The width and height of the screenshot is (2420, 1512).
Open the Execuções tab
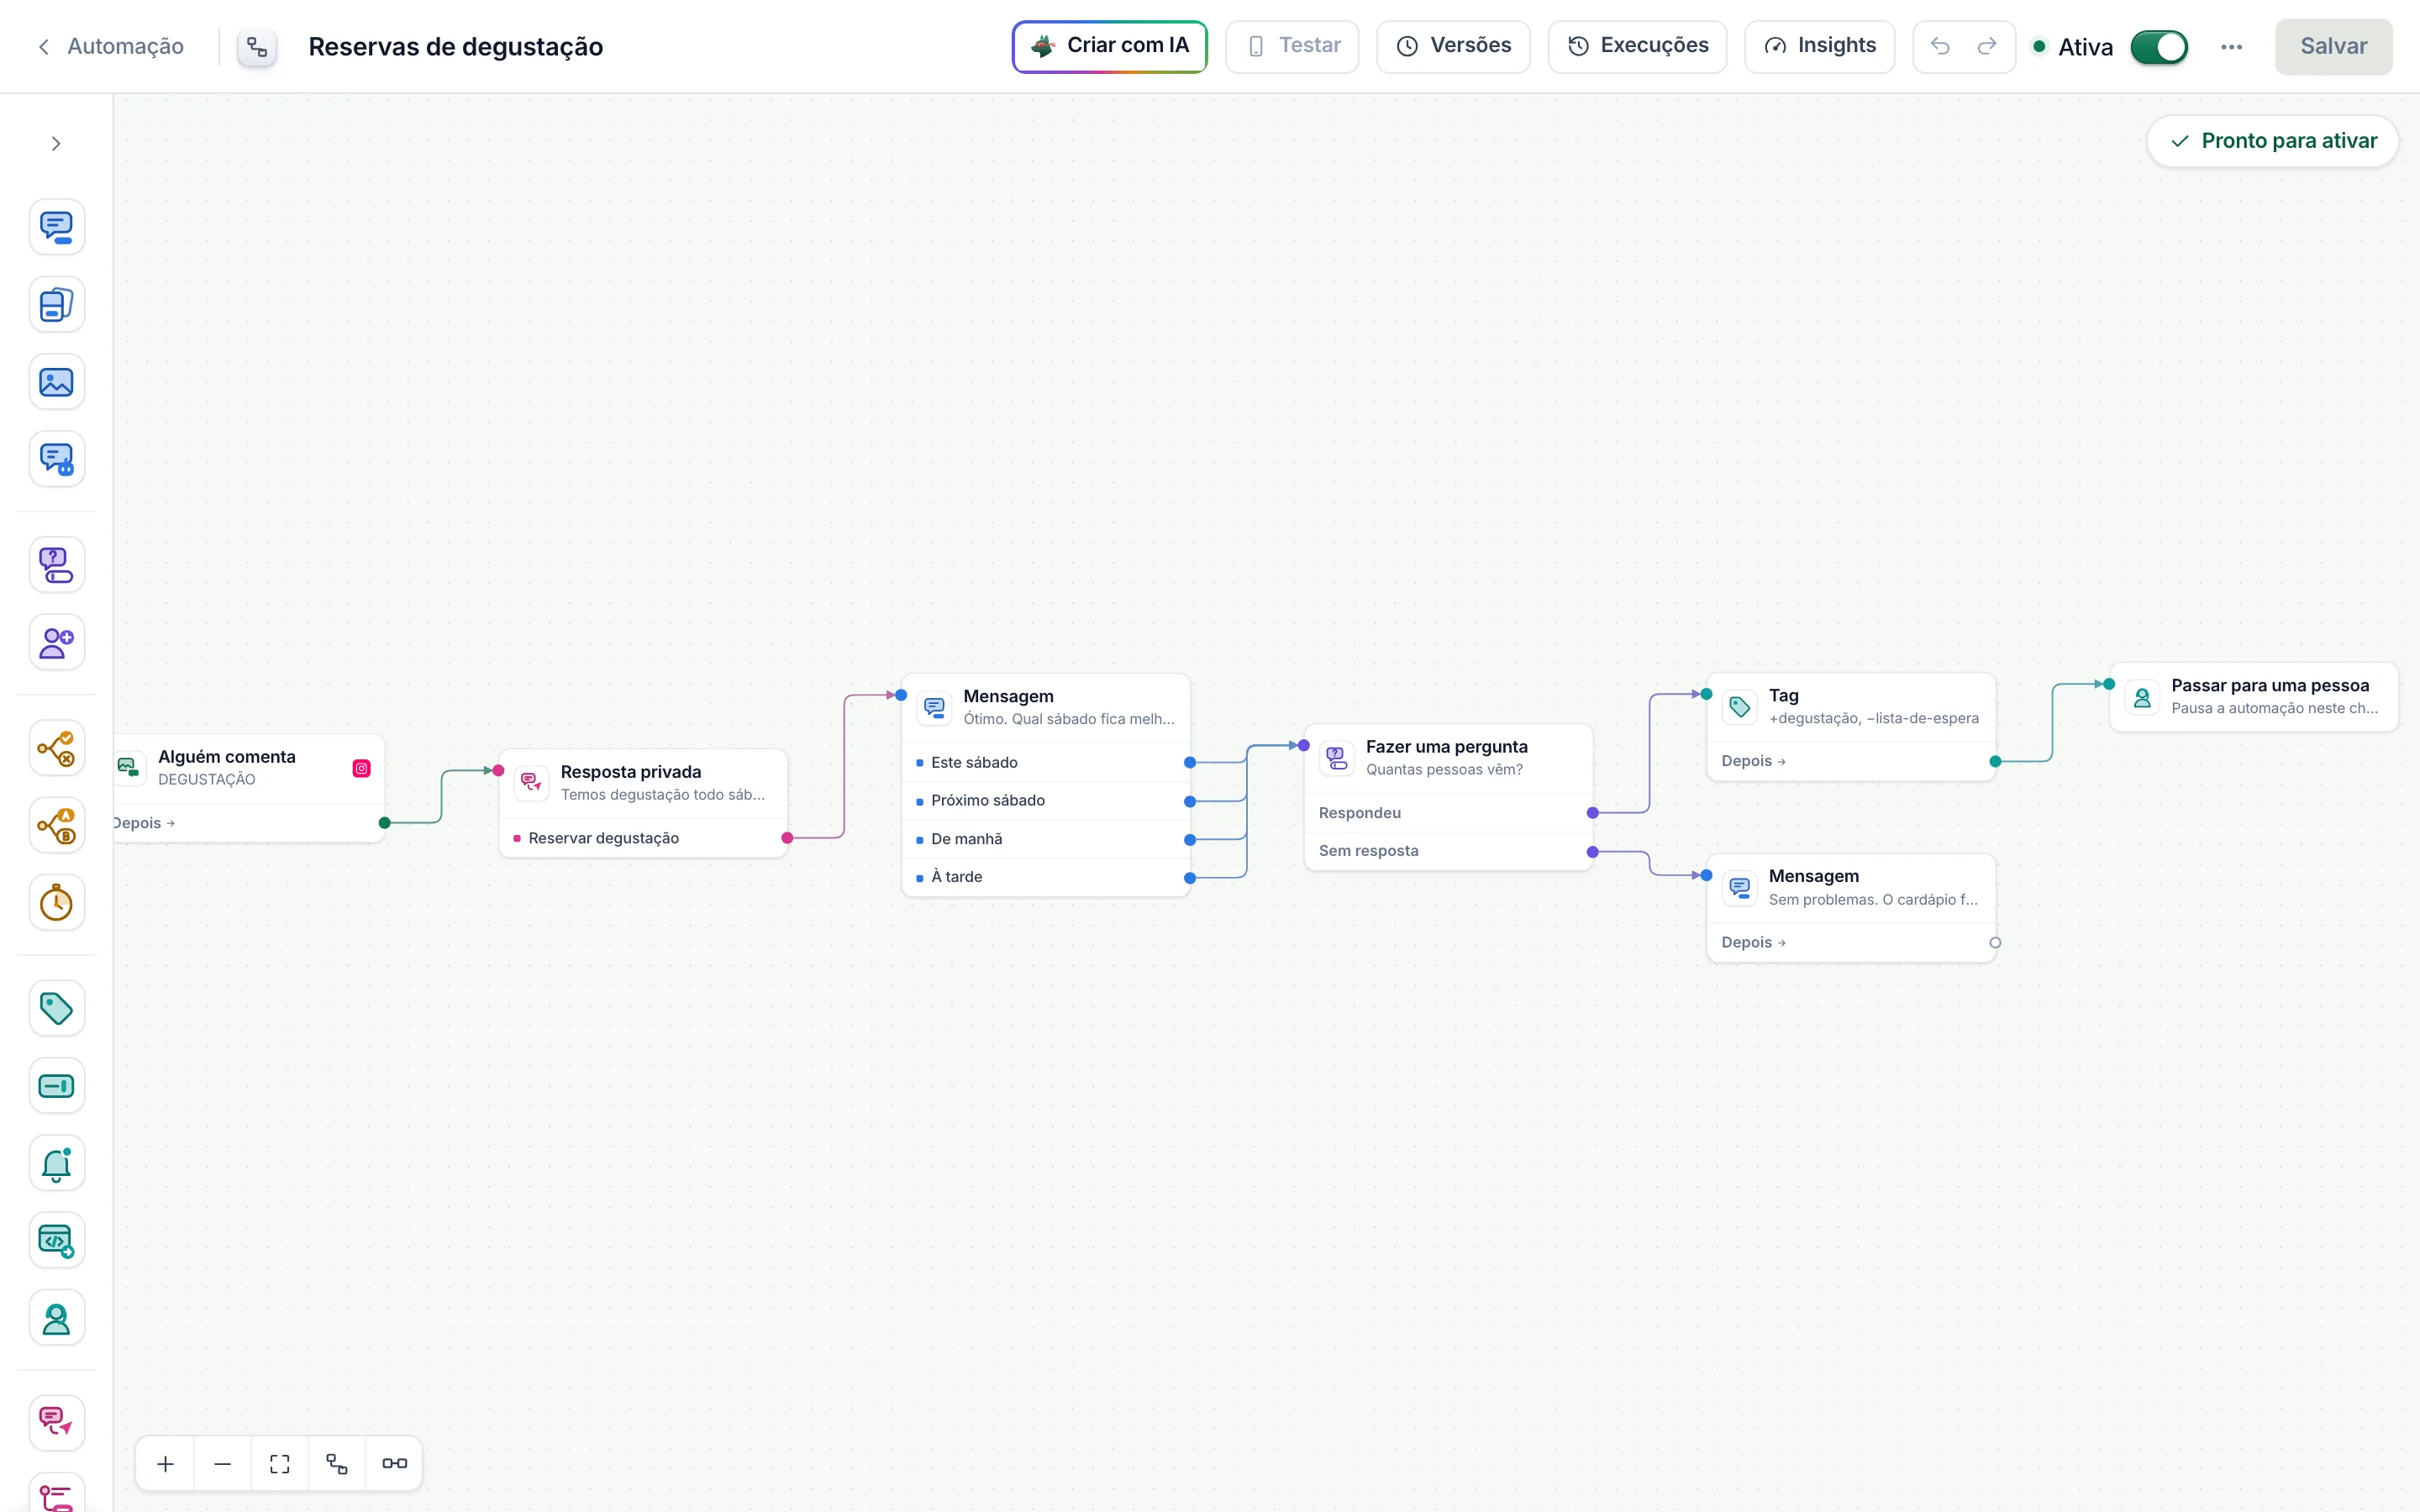point(1637,46)
